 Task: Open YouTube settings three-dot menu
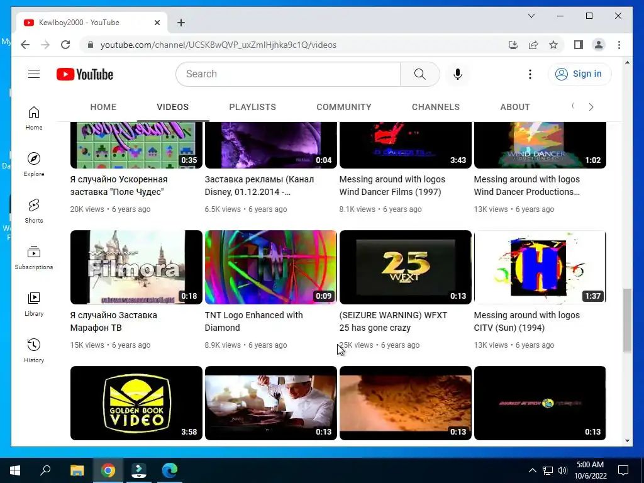tap(530, 74)
